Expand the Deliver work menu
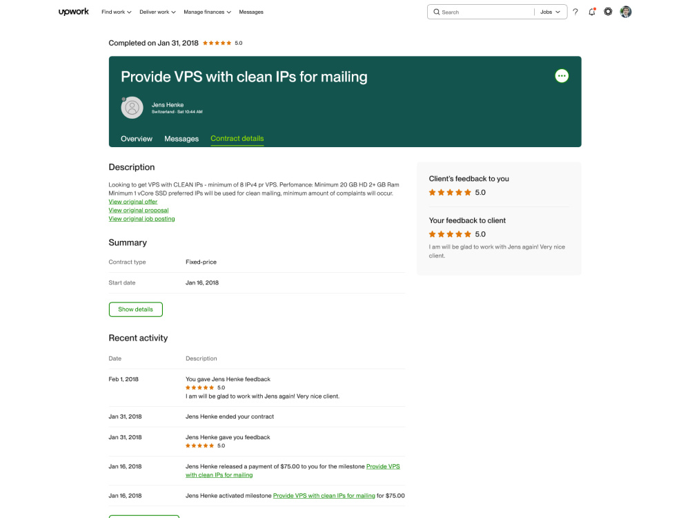Viewport: 690px width, 518px height. 157,12
